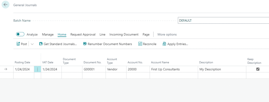Click the My Description cell

click(x=222, y=69)
